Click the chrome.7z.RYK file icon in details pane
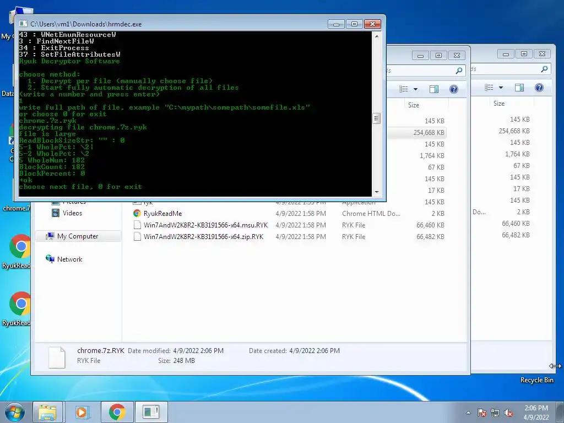564x423 pixels. [x=57, y=357]
